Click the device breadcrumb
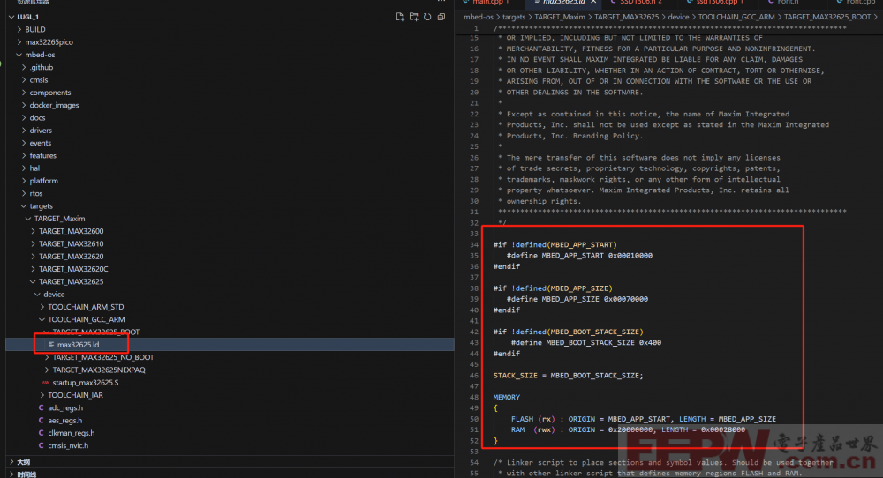 pyautogui.click(x=678, y=17)
